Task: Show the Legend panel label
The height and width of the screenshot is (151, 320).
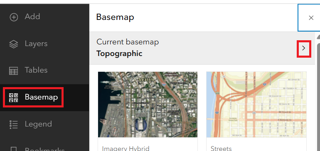Action: tap(38, 124)
